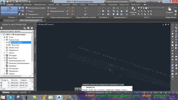Click the search keyword input field

pyautogui.click(x=117, y=2)
